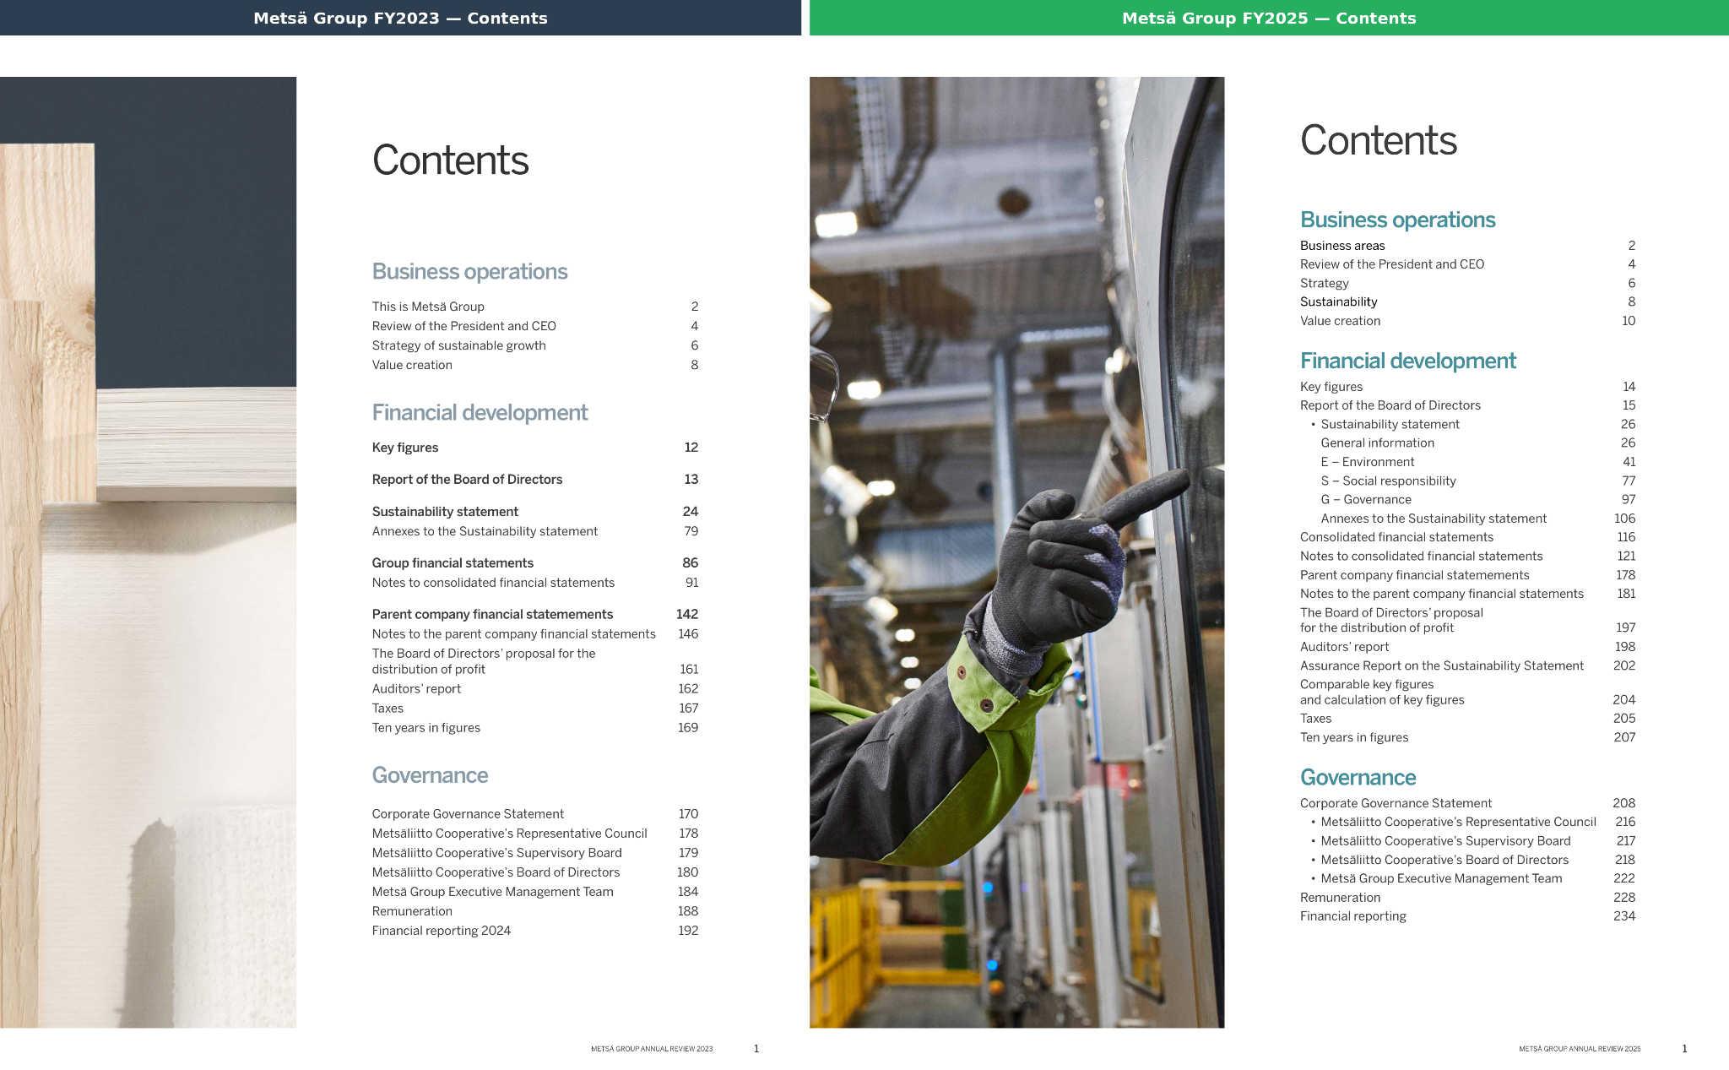The image size is (1729, 1070).
Task: Click 'S – Social responsibility' sub-entry
Action: [1388, 481]
